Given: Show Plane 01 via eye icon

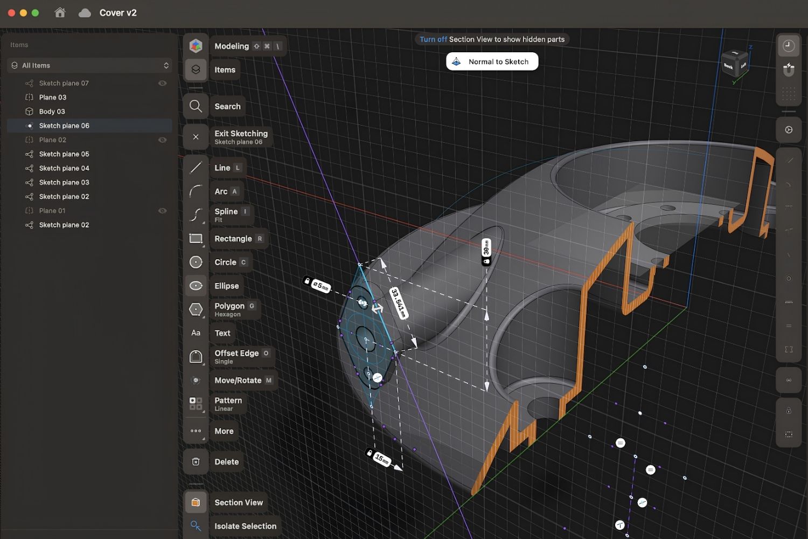Looking at the screenshot, I should 162,211.
